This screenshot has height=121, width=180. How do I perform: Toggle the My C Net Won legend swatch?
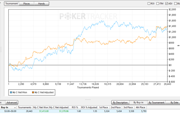point(11,92)
